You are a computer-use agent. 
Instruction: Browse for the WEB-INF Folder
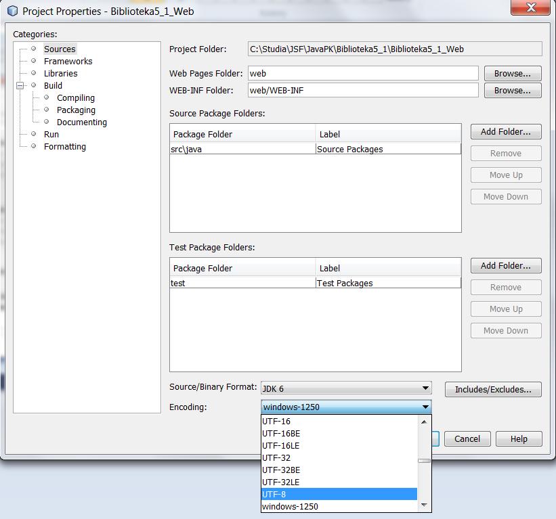(513, 91)
